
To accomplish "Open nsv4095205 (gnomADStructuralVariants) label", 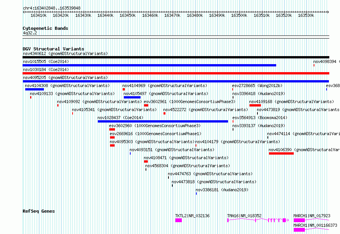I will click(x=65, y=77).
